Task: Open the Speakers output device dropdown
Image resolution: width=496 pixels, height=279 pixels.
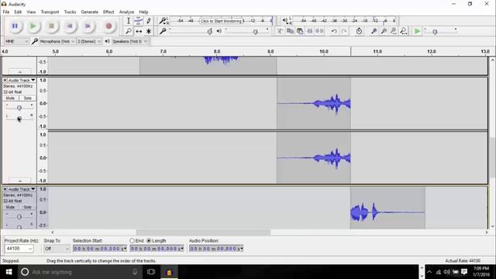Action: coord(130,41)
